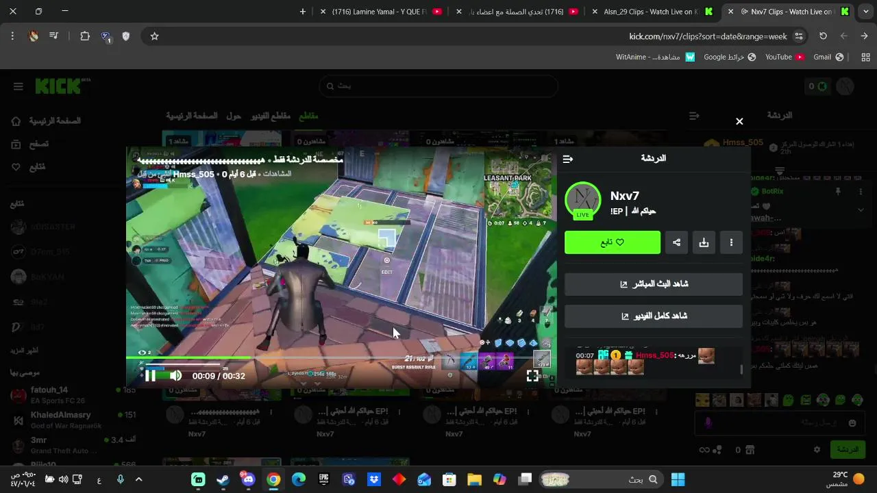Image resolution: width=877 pixels, height=493 pixels.
Task: Open the chat settings gear
Action: pyautogui.click(x=817, y=450)
